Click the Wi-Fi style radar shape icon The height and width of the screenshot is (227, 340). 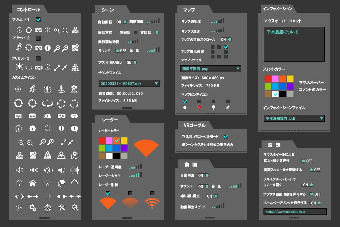(152, 203)
